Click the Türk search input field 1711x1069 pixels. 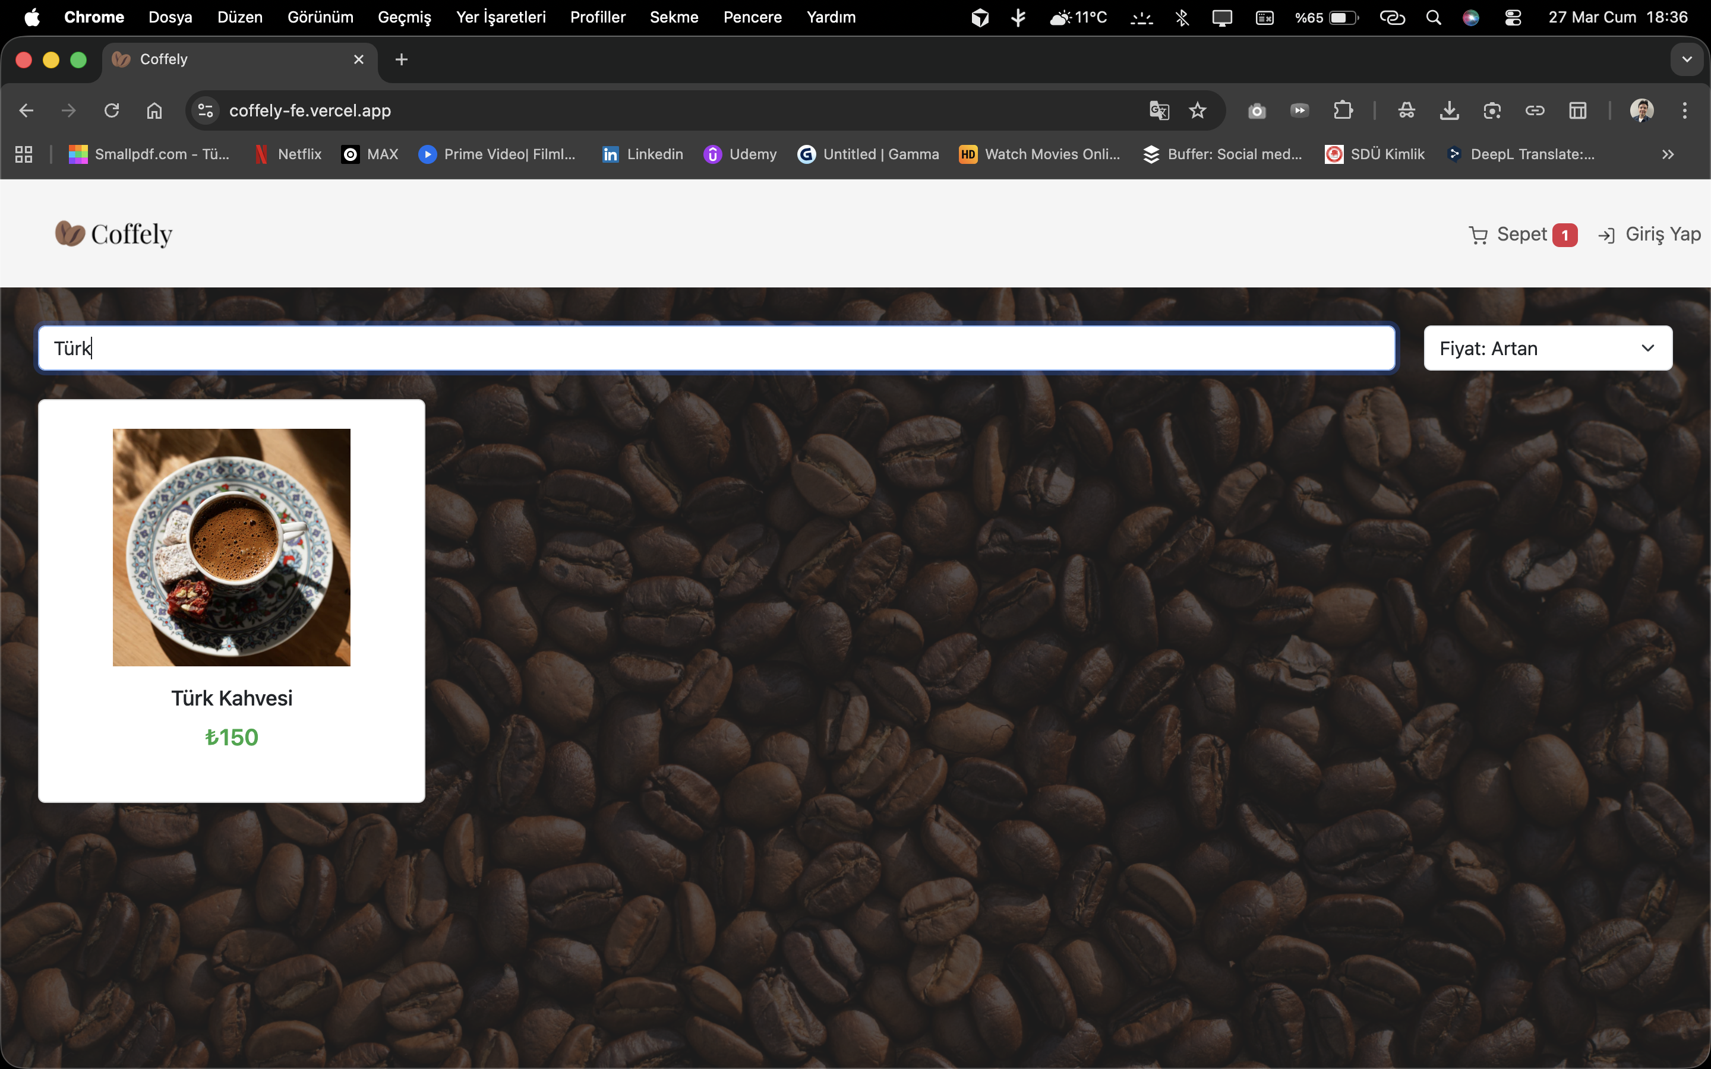coord(715,349)
